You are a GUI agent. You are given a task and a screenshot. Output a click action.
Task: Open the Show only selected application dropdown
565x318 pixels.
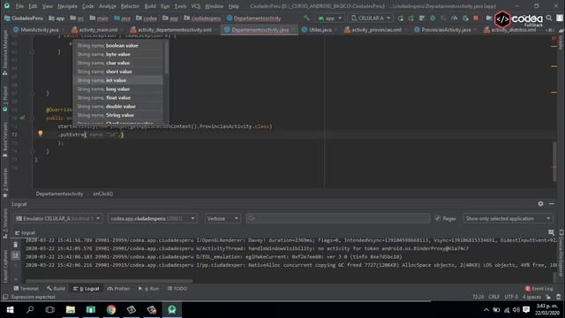pos(508,218)
